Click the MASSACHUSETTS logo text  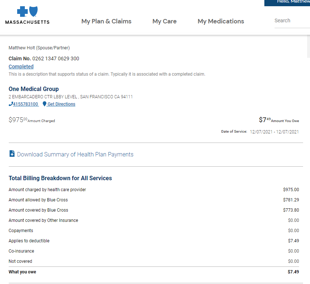tap(27, 22)
